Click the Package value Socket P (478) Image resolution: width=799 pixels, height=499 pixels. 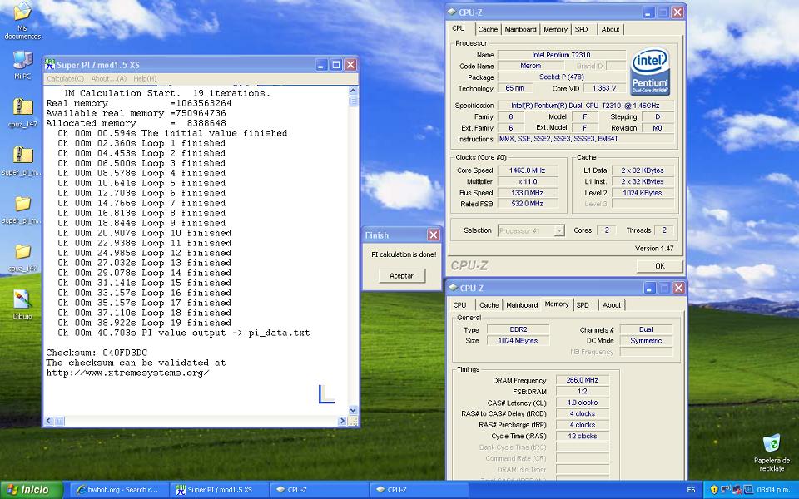click(x=561, y=77)
